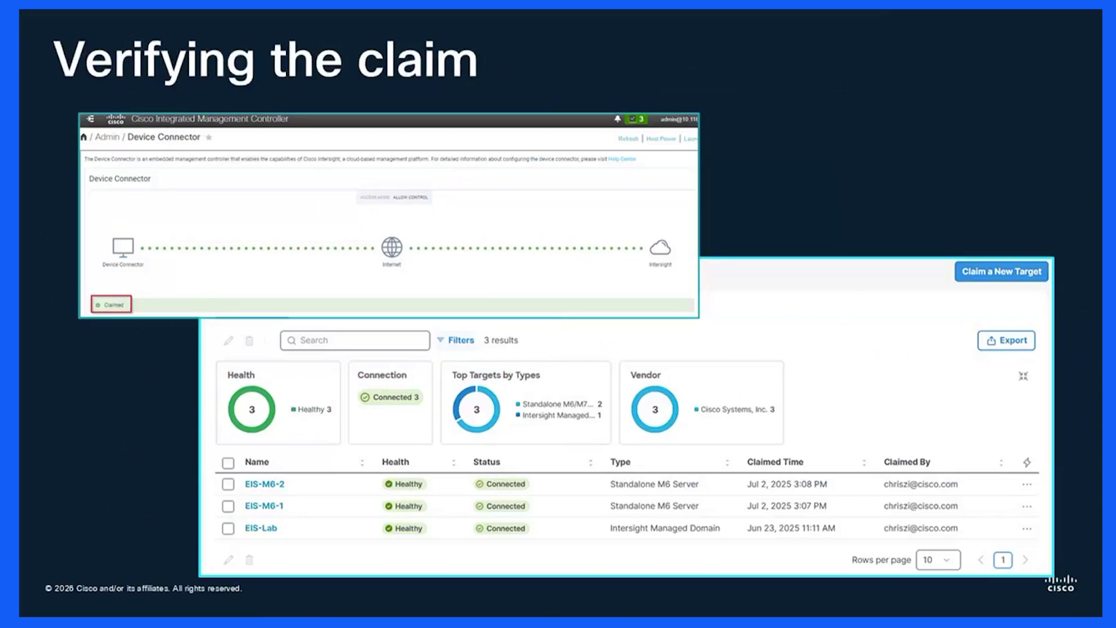The height and width of the screenshot is (628, 1116).
Task: Open row actions for EIS-Lab
Action: (1027, 529)
